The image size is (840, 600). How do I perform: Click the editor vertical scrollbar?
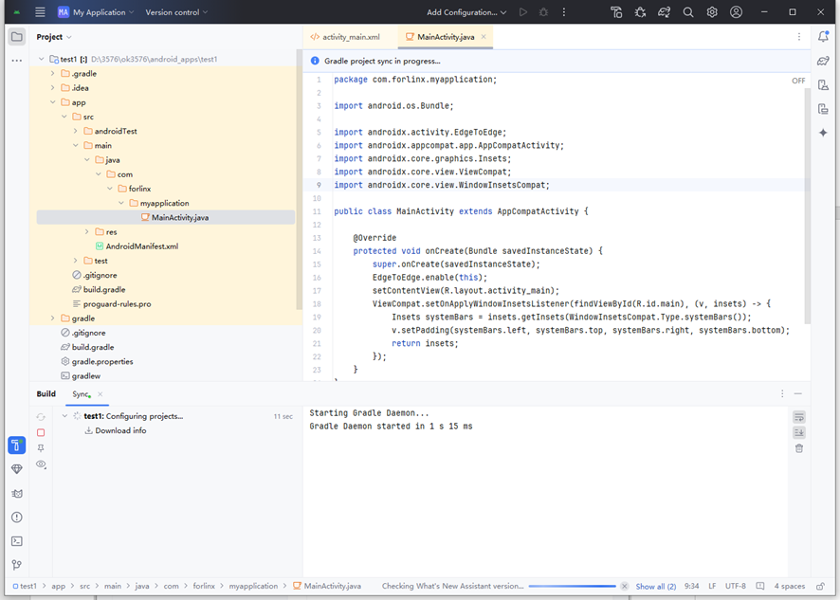coord(808,207)
